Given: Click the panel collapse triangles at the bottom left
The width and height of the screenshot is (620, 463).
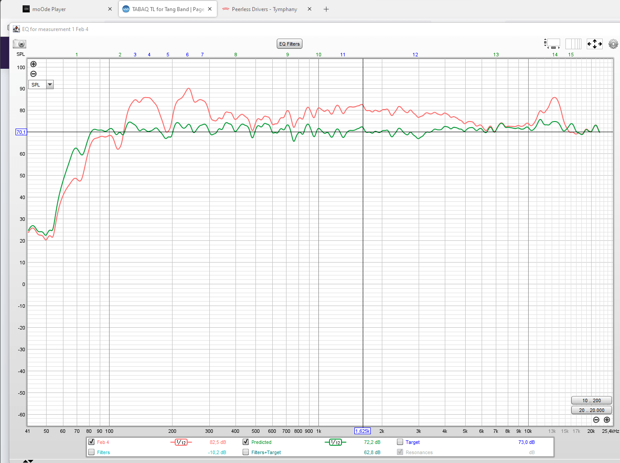Looking at the screenshot, I should pyautogui.click(x=28, y=461).
